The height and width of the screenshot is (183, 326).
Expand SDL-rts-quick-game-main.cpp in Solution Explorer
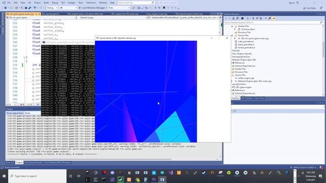(x=235, y=39)
